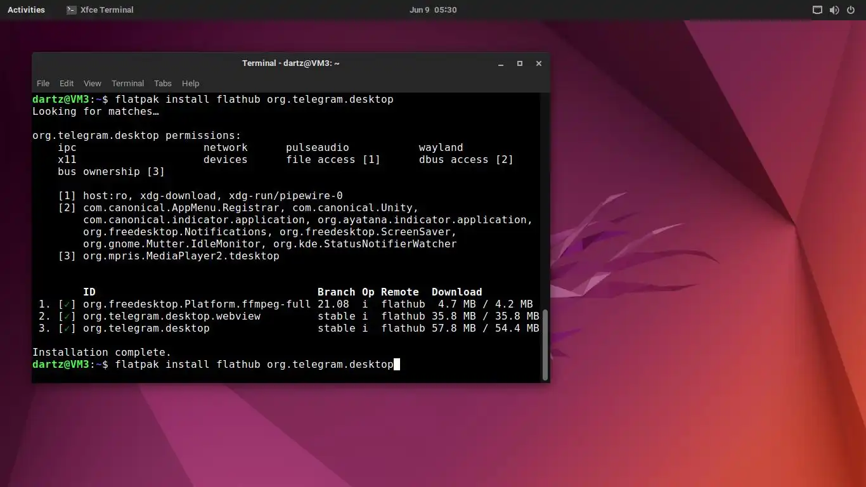
Task: Click 'org.freedesktop.Notifications' text
Action: point(175,232)
